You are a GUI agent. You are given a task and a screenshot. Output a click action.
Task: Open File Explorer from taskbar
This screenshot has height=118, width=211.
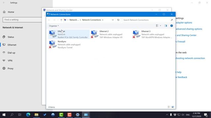(37, 115)
